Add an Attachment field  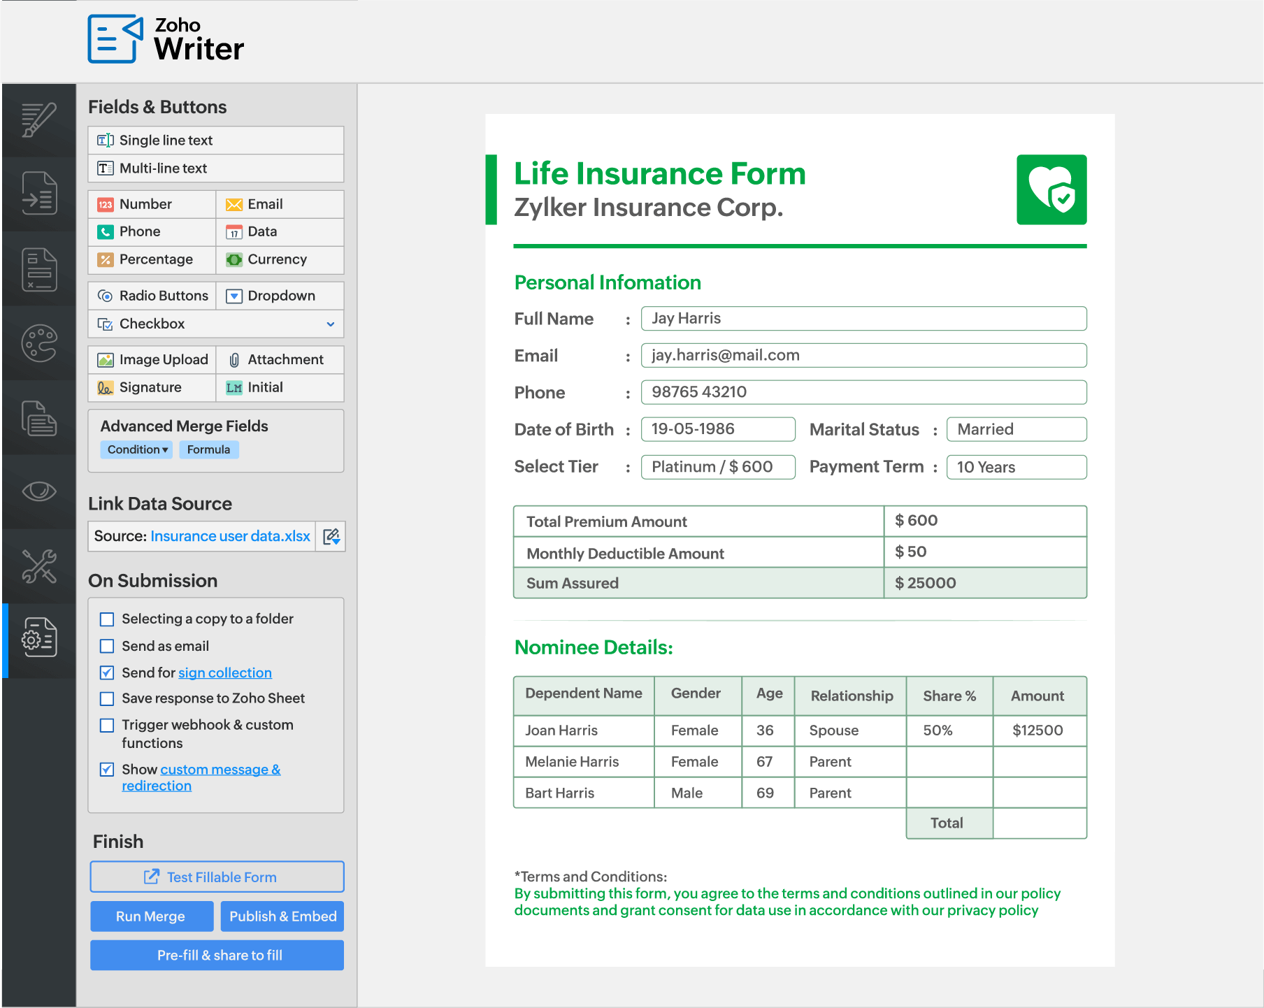click(x=280, y=360)
